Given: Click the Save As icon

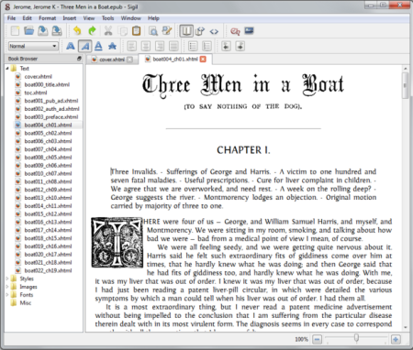Looking at the screenshot, I should [x=57, y=31].
